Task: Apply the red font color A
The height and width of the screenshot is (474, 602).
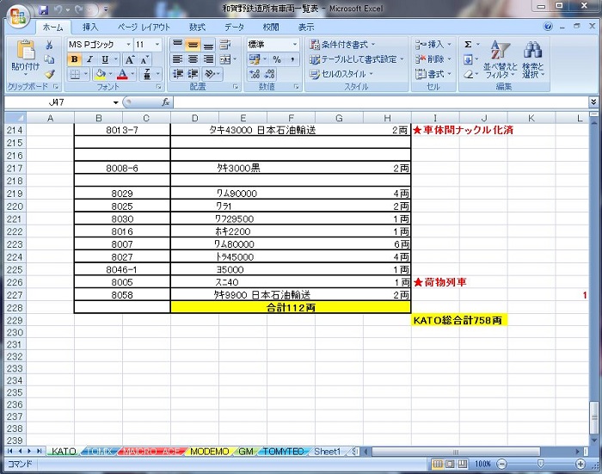Action: pos(122,74)
